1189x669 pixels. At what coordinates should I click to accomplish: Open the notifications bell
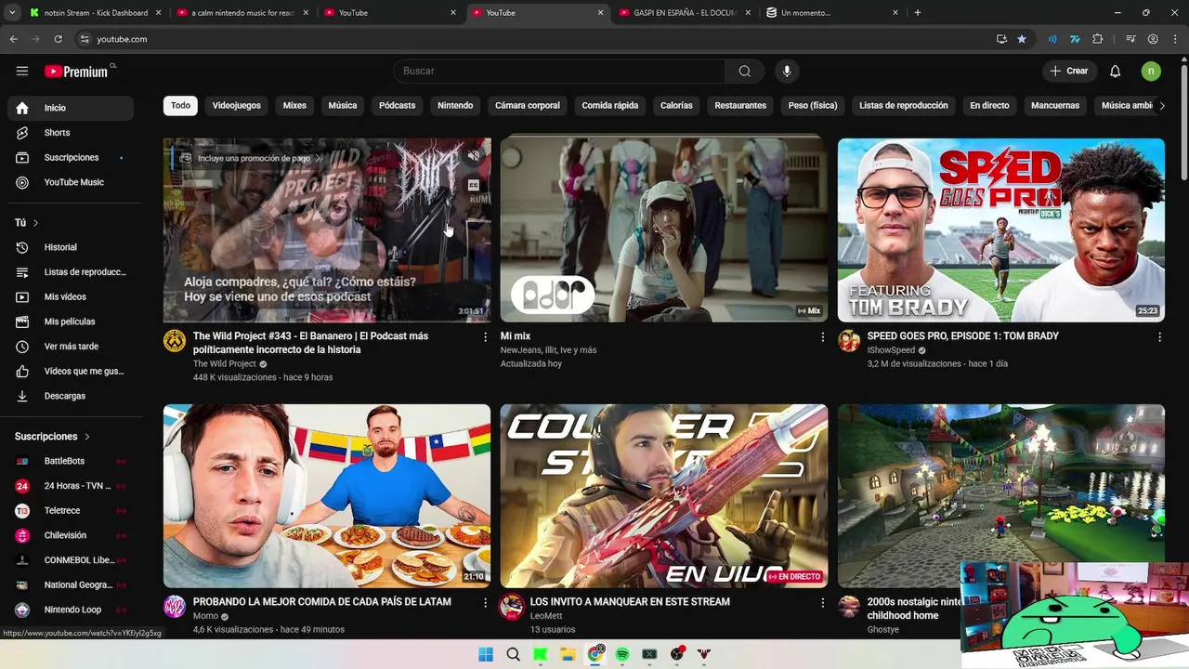coord(1116,71)
